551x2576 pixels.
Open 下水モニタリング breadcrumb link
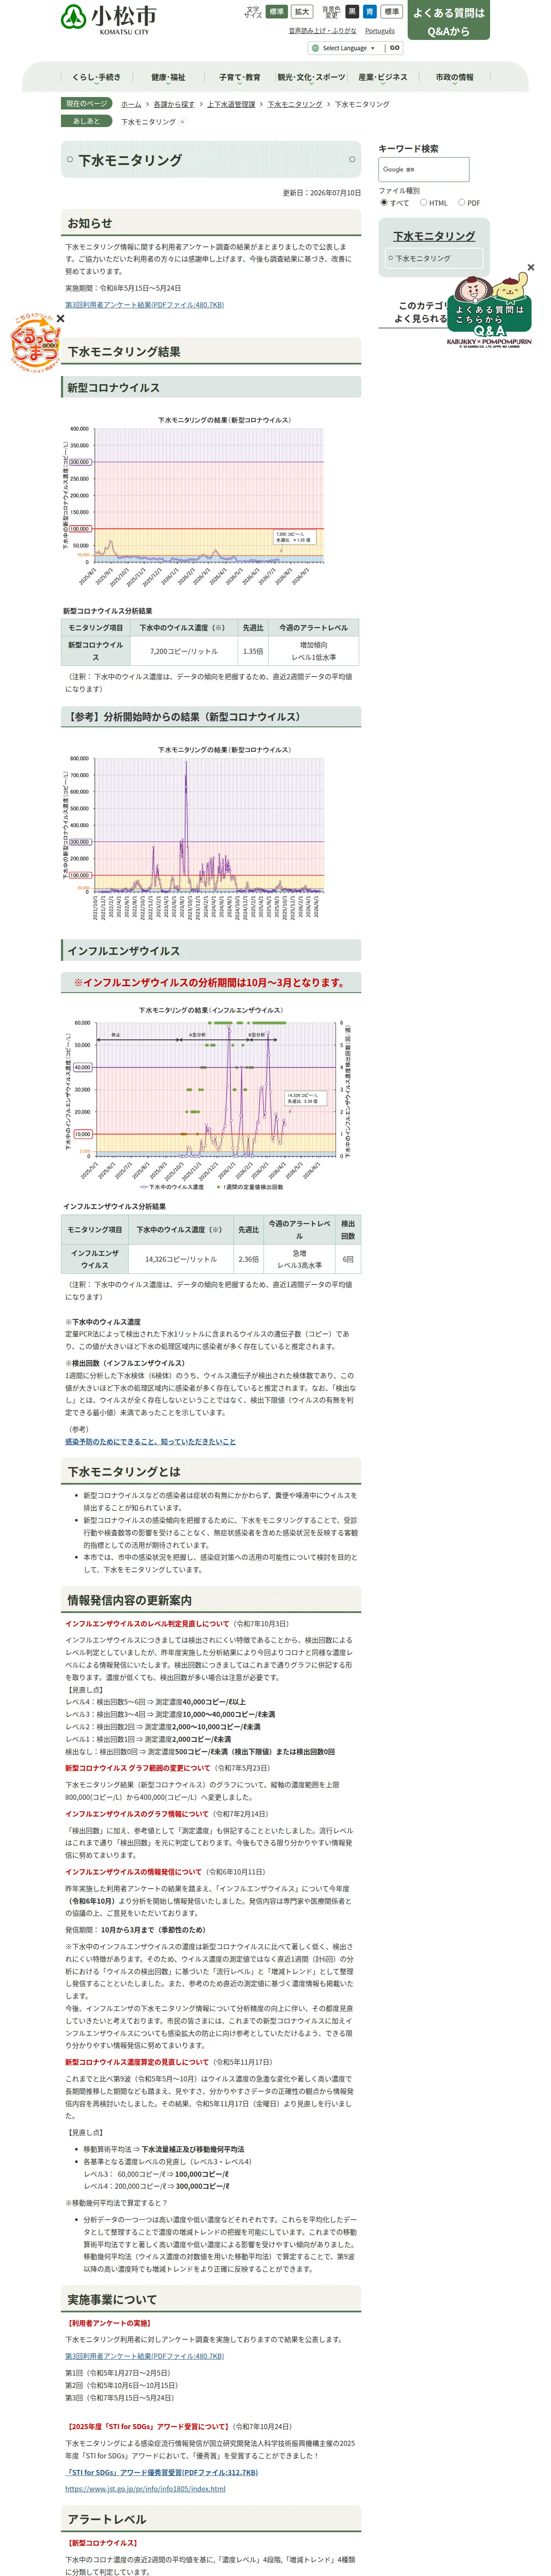[294, 104]
